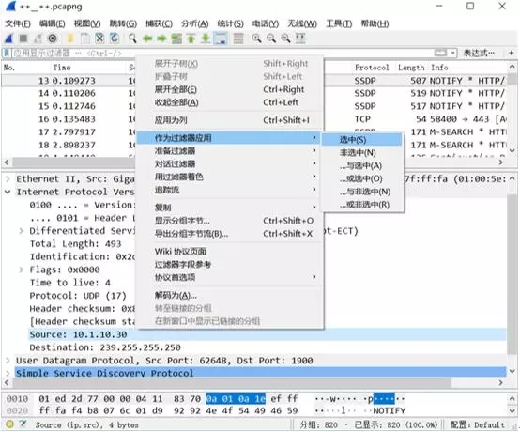Open the 跳转(G) menu

pyautogui.click(x=123, y=23)
